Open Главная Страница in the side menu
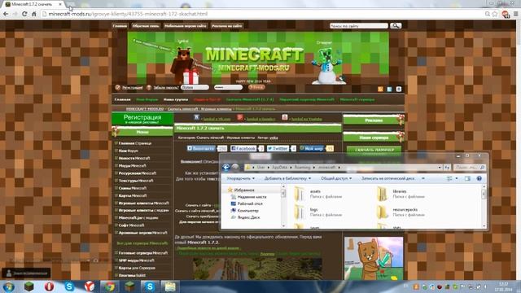 pyautogui.click(x=135, y=143)
